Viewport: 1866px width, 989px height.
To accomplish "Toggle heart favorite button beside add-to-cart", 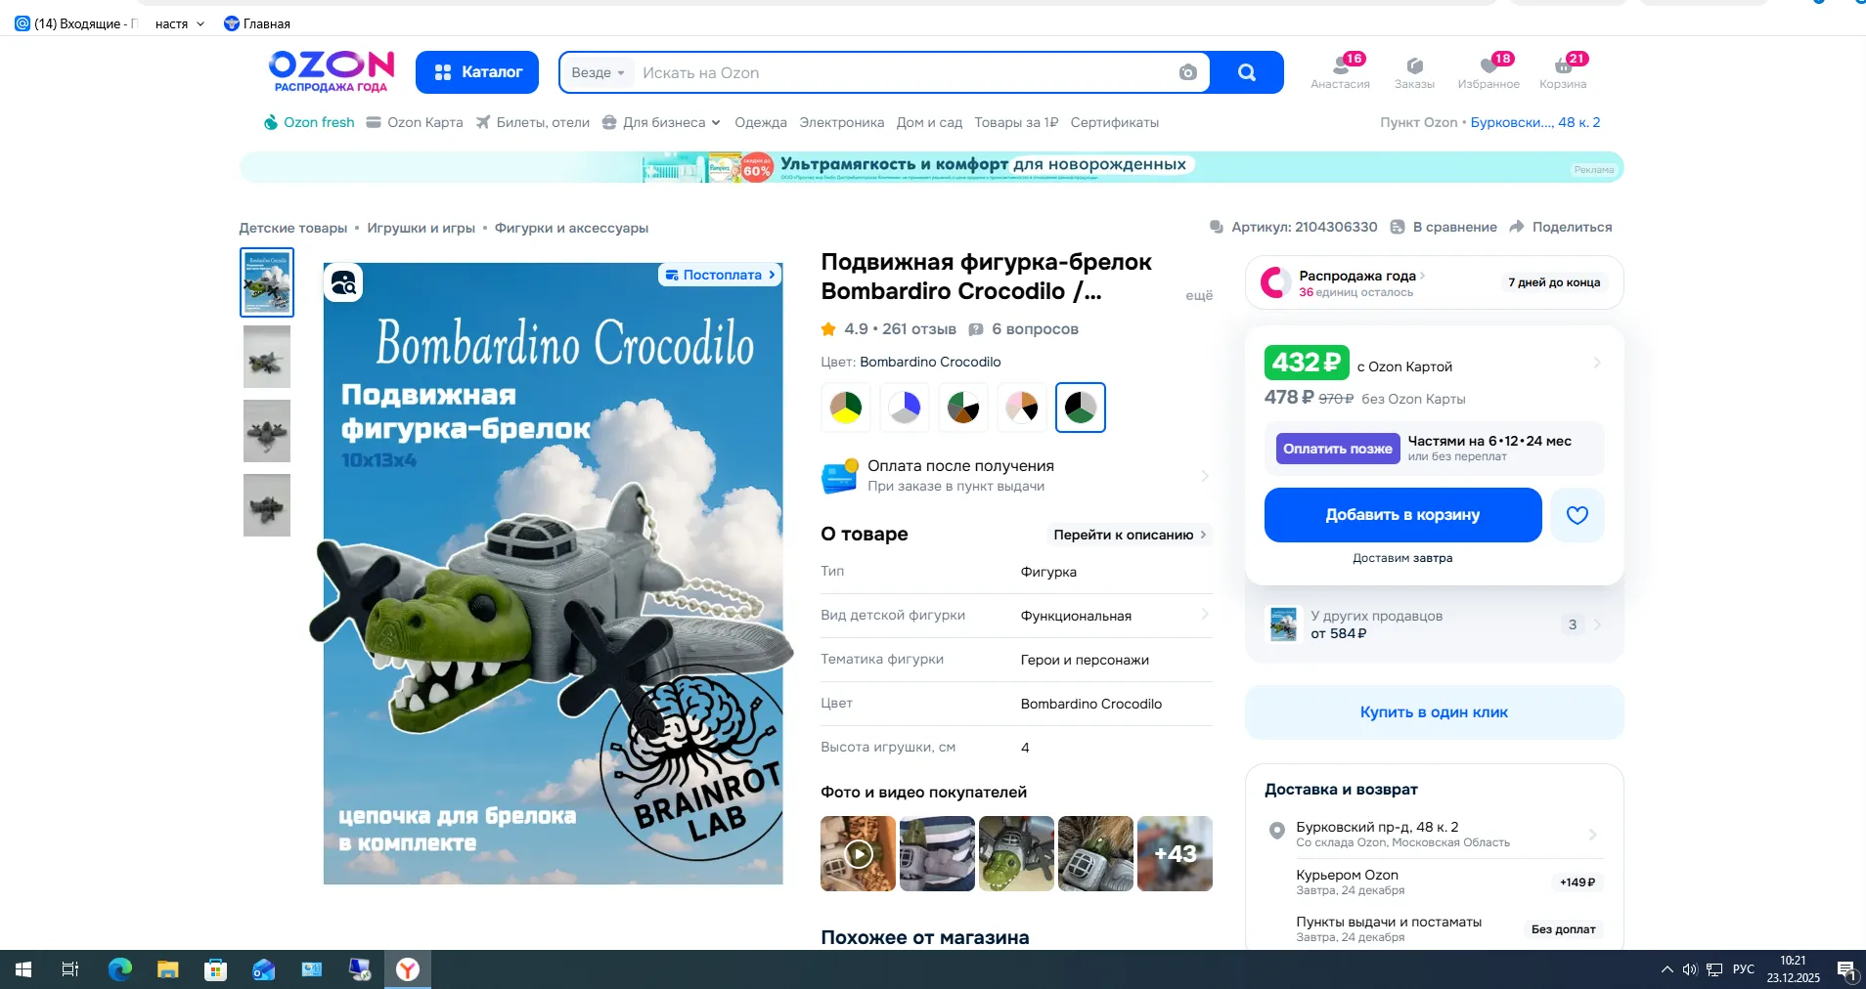I will (1577, 515).
